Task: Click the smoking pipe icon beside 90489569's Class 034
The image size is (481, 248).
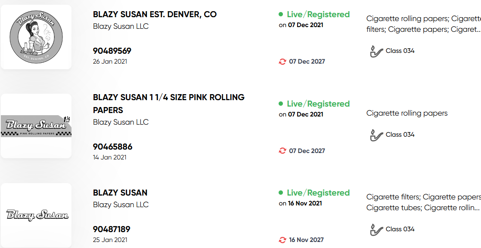Action: coord(376,51)
